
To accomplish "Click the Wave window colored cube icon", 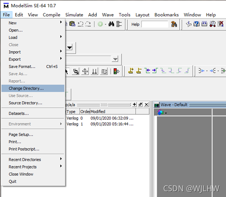I will [160, 112].
